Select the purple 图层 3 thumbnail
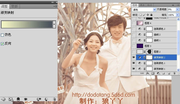Screen dimensions: 180x104 click(x=140, y=46)
